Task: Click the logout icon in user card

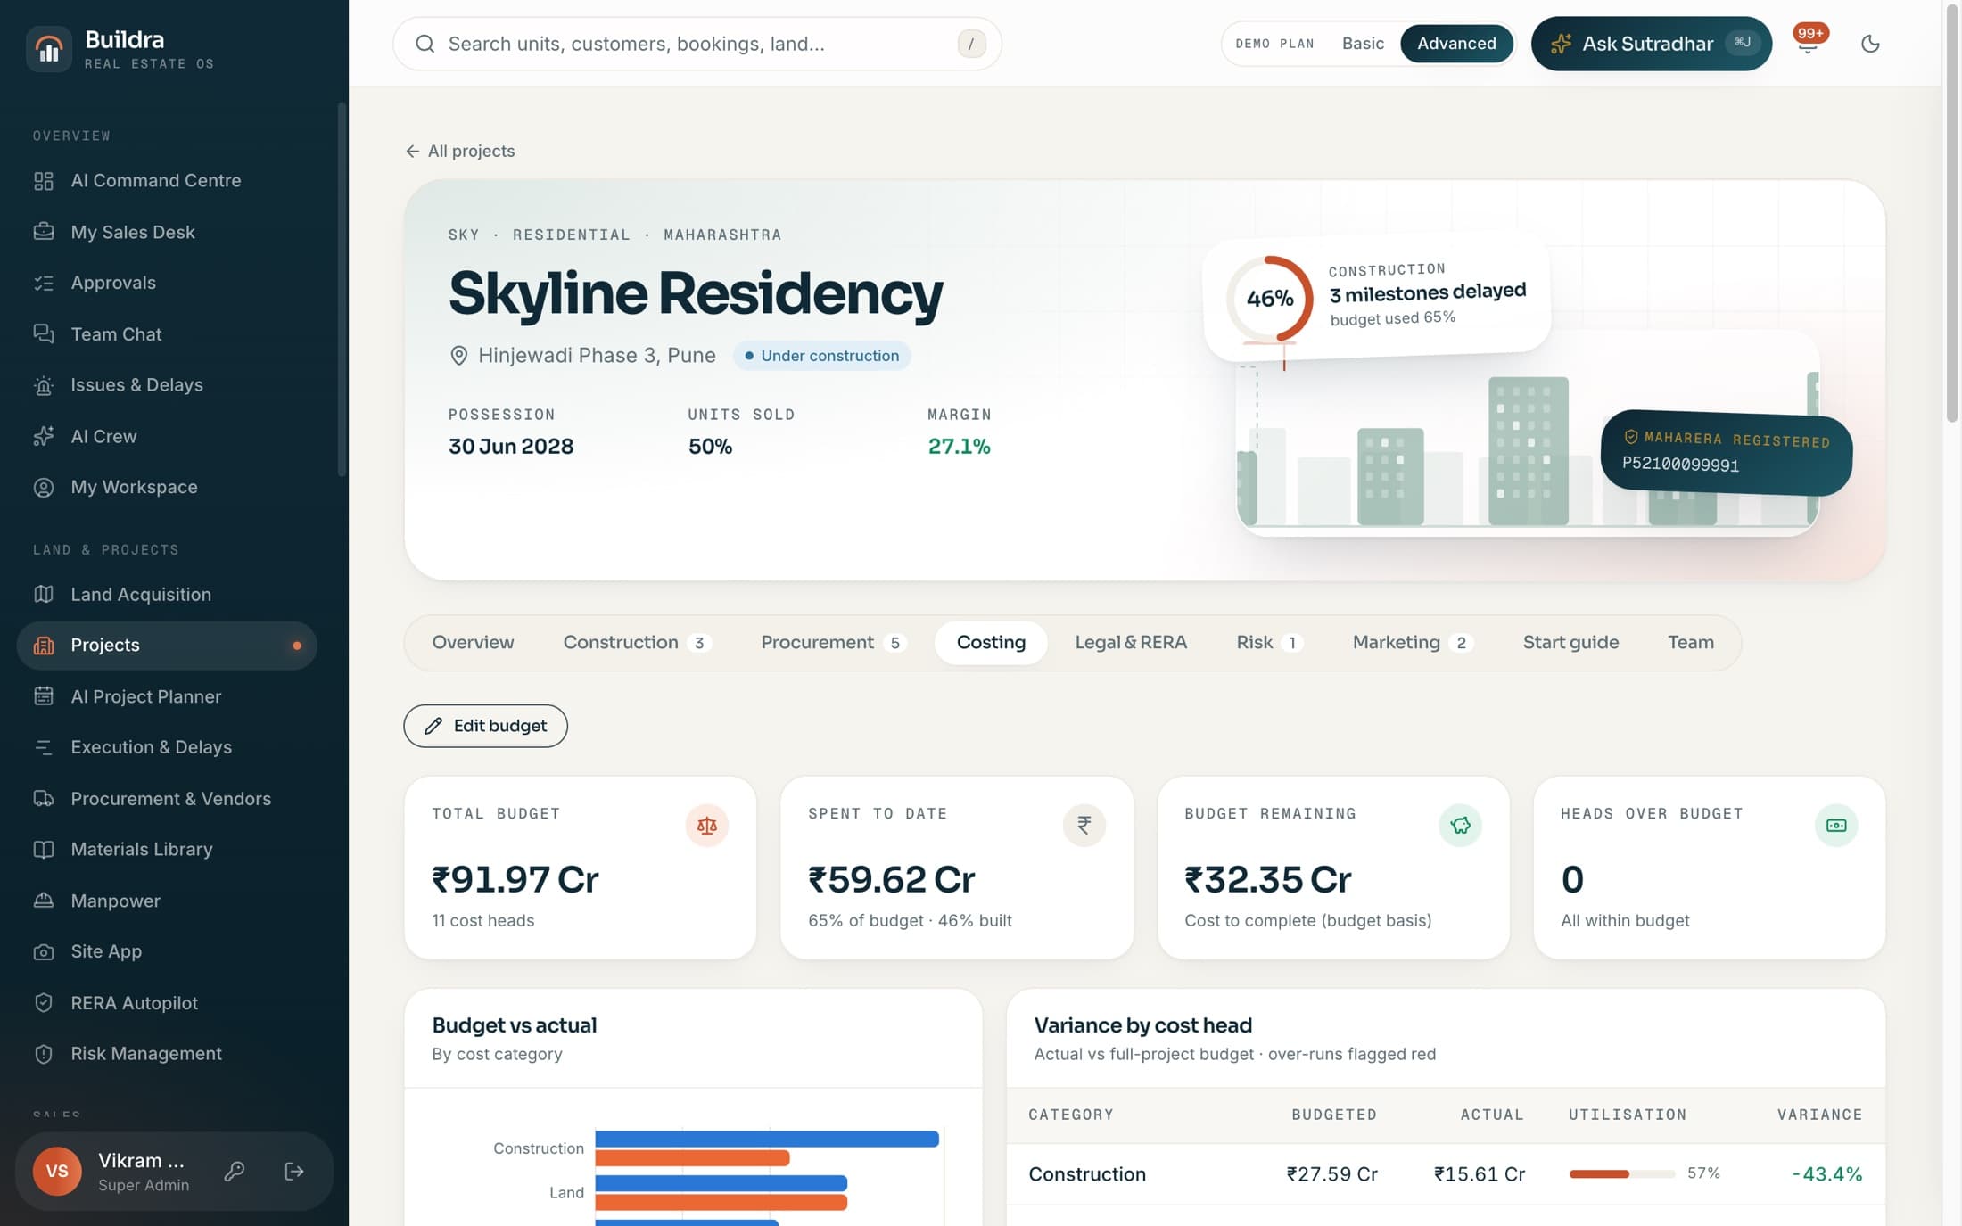Action: pos(294,1171)
